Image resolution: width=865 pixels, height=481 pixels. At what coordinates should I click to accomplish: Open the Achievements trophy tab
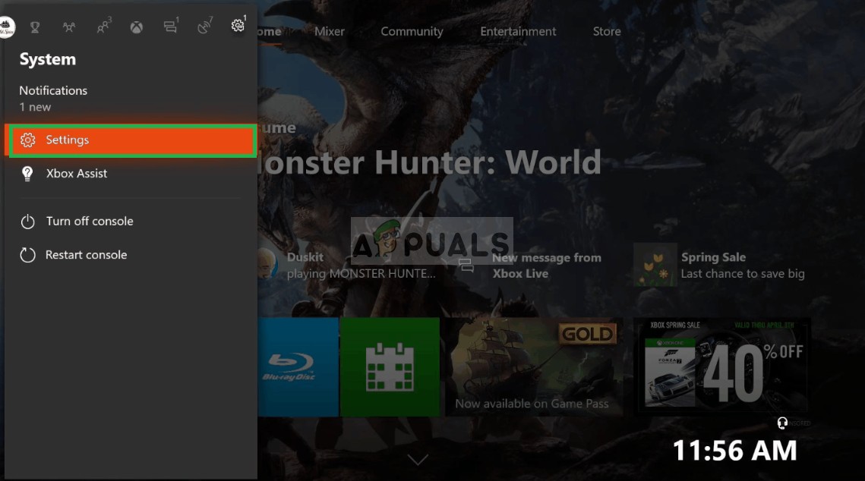pyautogui.click(x=35, y=27)
